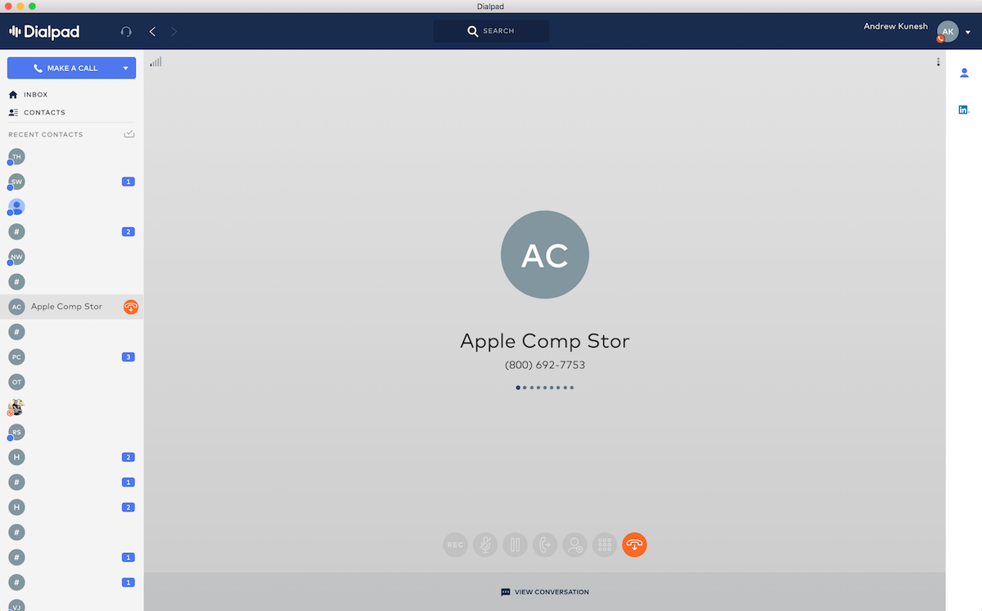Viewport: 982px width, 611px height.
Task: Select the OT recent contact
Action: tap(16, 382)
